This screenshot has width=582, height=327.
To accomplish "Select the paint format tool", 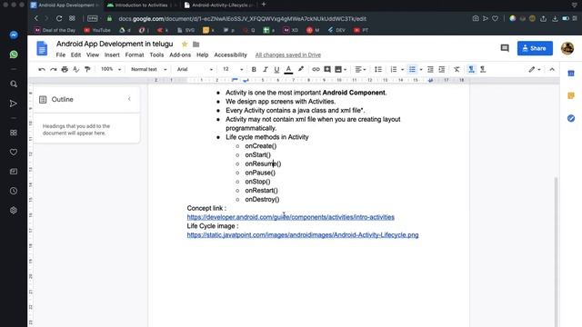I will pyautogui.click(x=87, y=69).
